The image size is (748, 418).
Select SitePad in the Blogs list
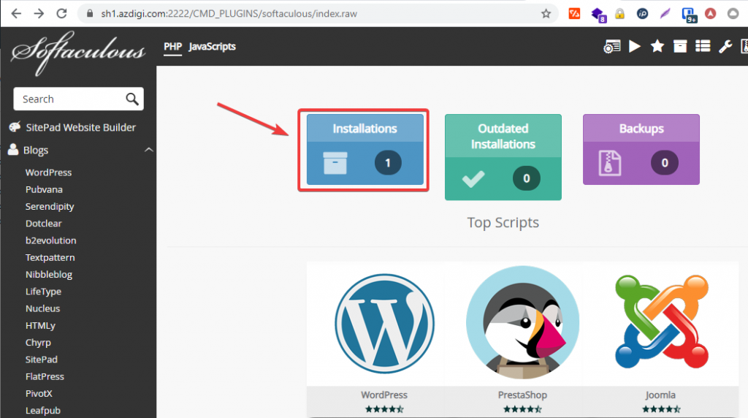(x=41, y=360)
